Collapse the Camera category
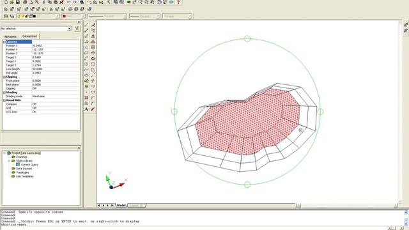 [4, 42]
